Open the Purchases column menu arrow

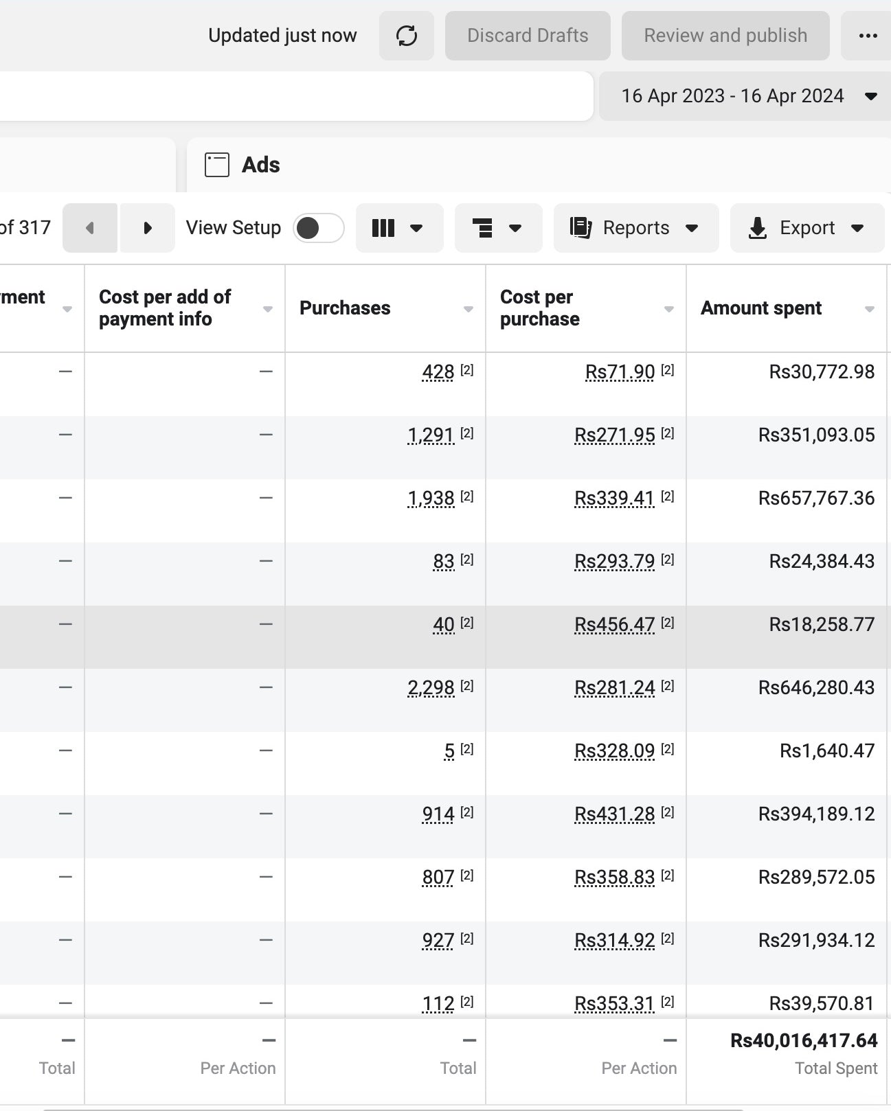point(469,309)
